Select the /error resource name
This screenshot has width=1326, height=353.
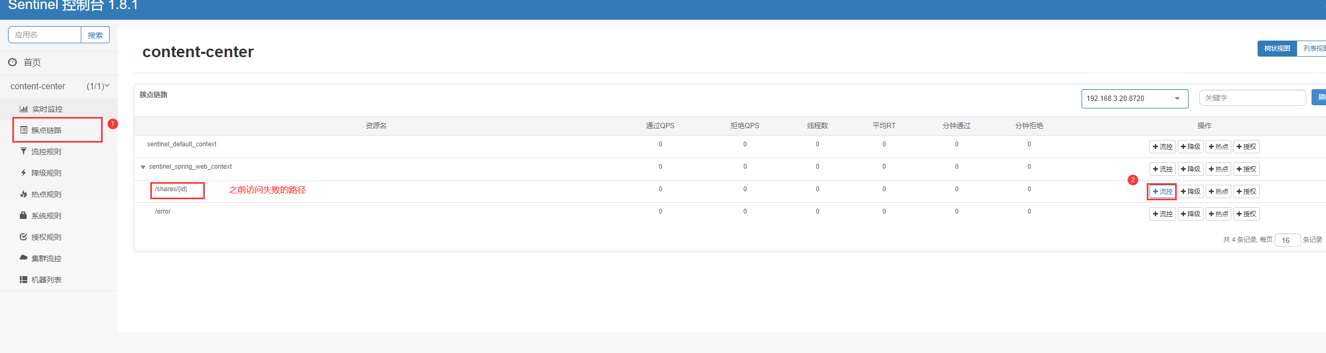pyautogui.click(x=163, y=211)
